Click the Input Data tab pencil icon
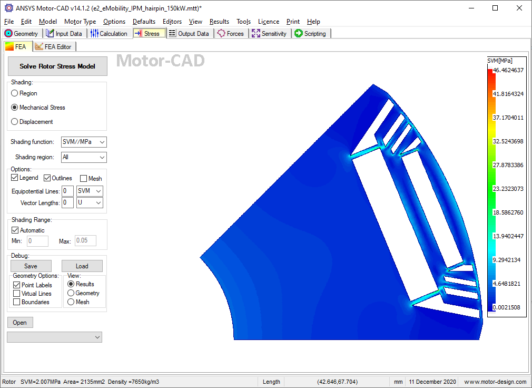Viewport: 532px width, 388px height. click(x=50, y=33)
